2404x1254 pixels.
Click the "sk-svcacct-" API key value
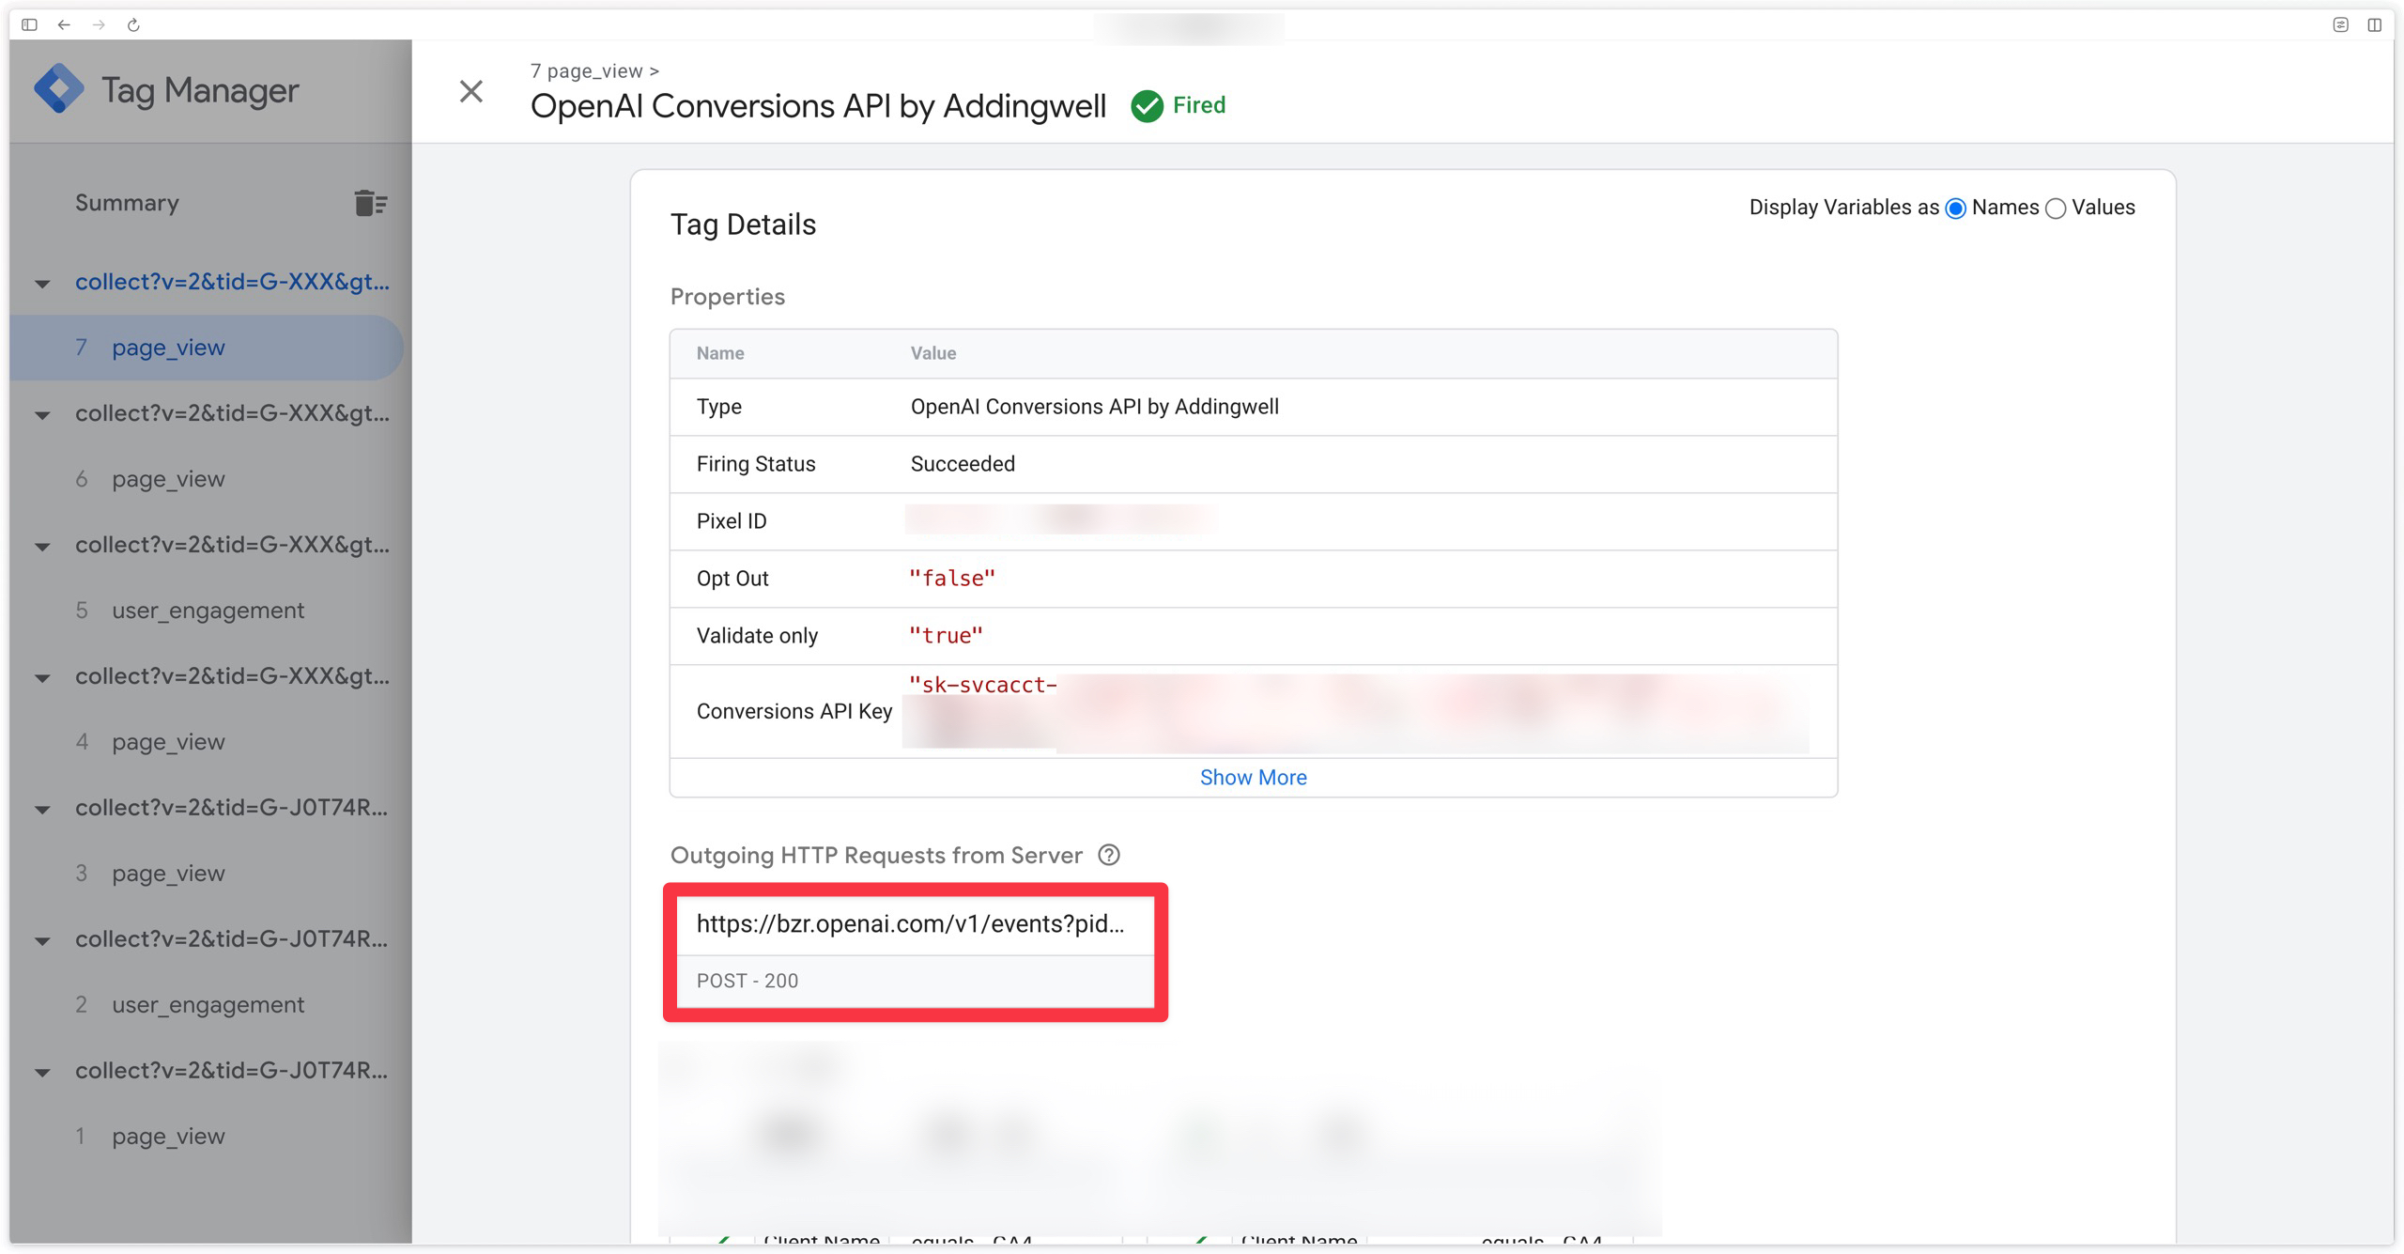(982, 685)
